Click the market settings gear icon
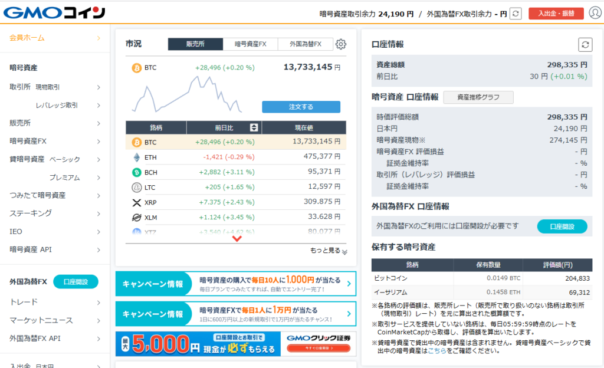The image size is (604, 368). coord(341,44)
